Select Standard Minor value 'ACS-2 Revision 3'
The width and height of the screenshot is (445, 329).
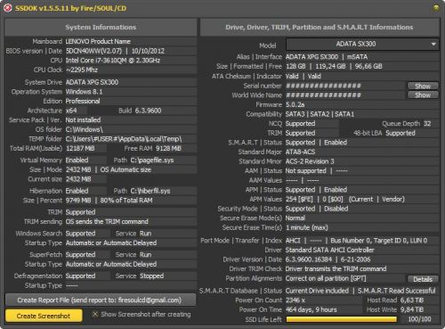(310, 161)
